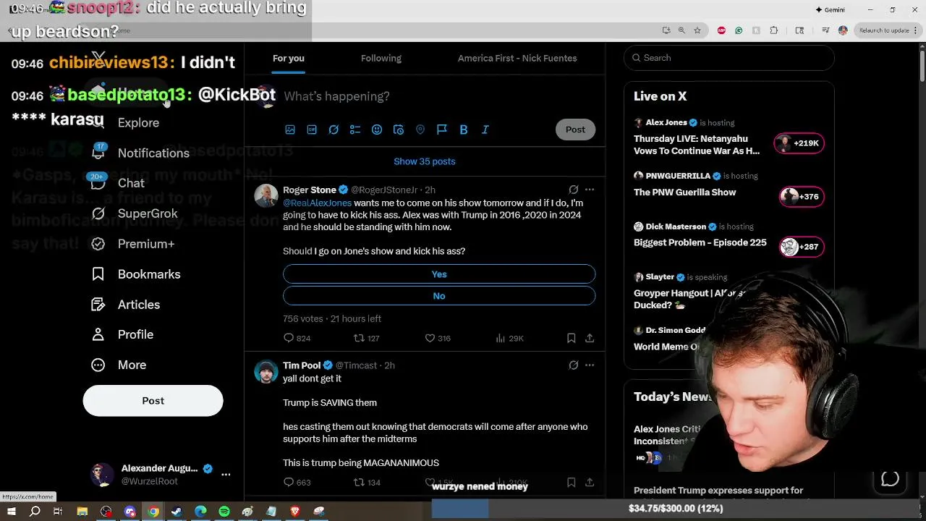Expand the More menu in sidebar

pos(119,365)
